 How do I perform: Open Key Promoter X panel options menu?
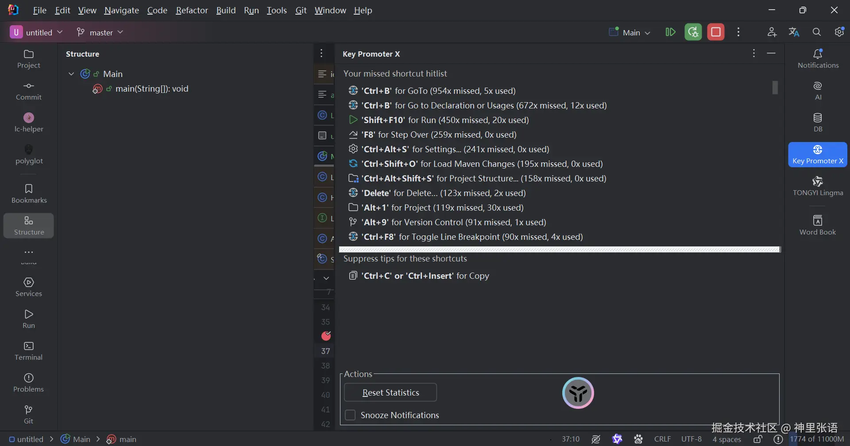point(754,54)
